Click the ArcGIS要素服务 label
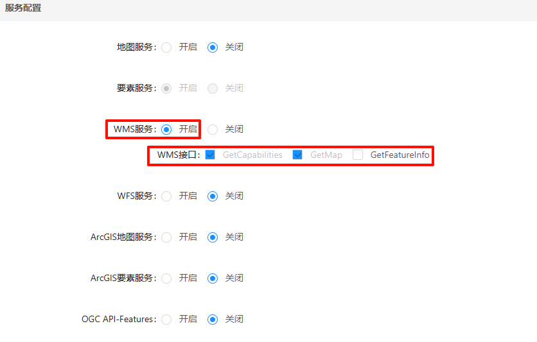 point(123,278)
